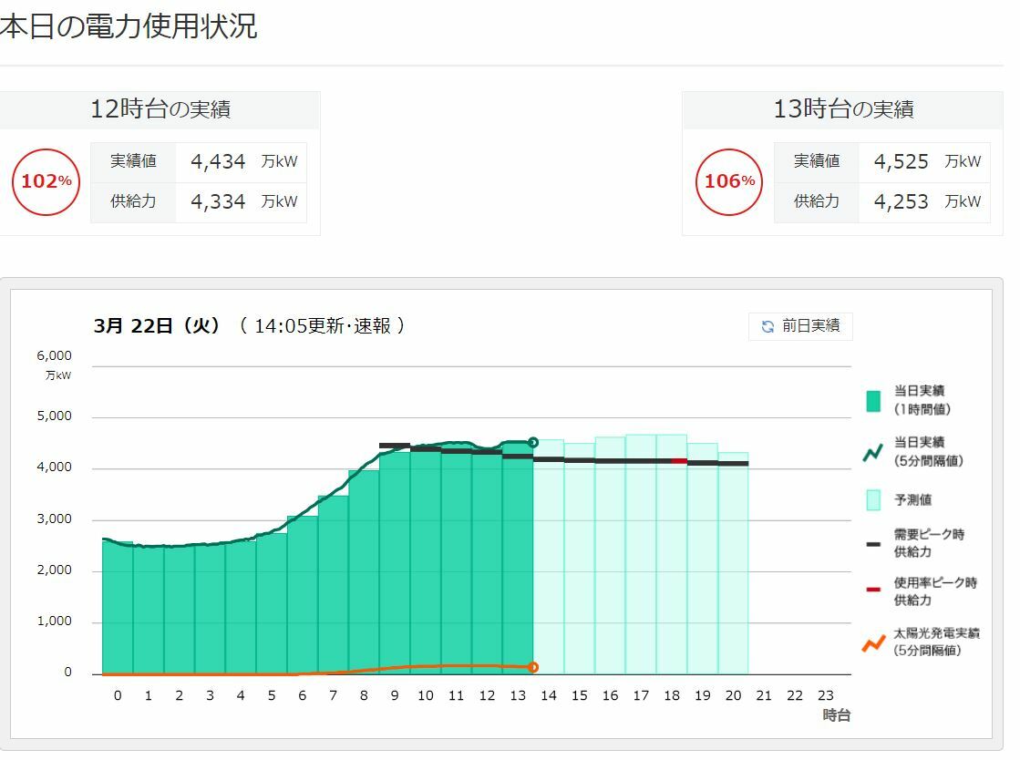Click the 20時台 forecast bar in chart
1020x760 pixels.
pyautogui.click(x=733, y=564)
